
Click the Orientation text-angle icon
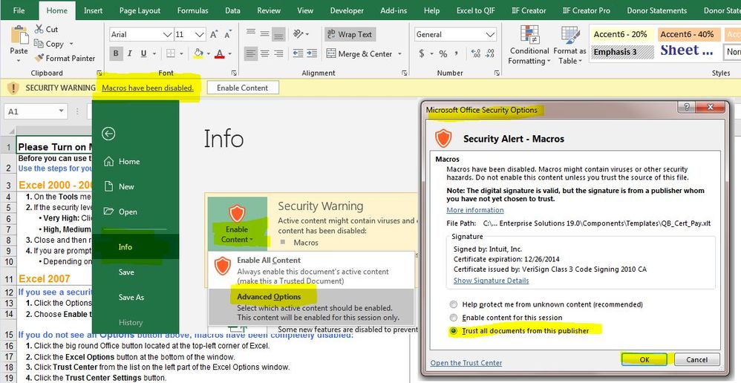298,34
